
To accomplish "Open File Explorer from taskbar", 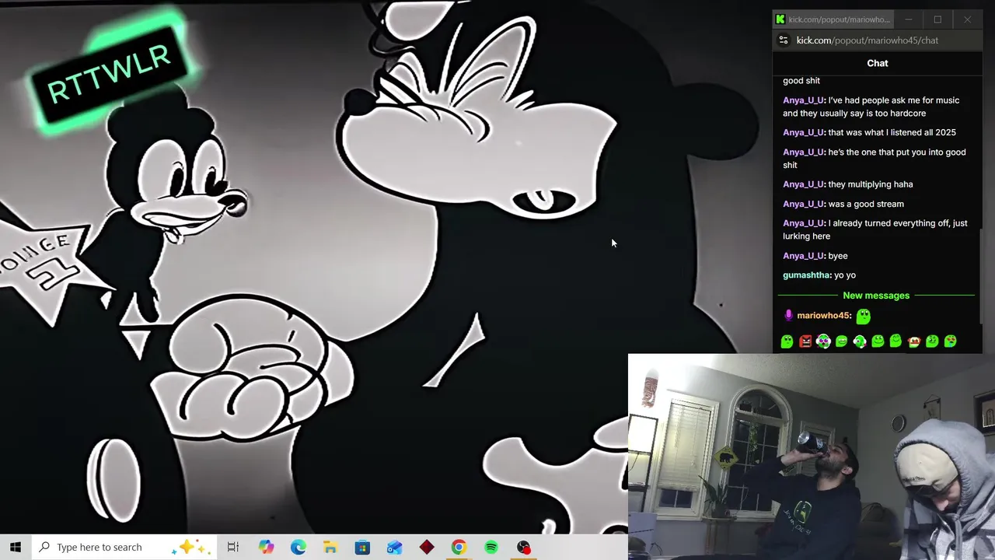I will click(330, 547).
